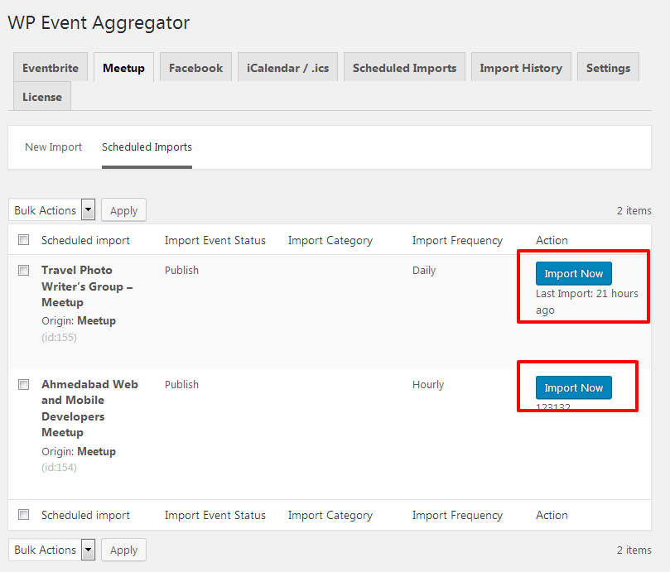Click Origin: Meetup under Ahmedabad row

point(79,451)
